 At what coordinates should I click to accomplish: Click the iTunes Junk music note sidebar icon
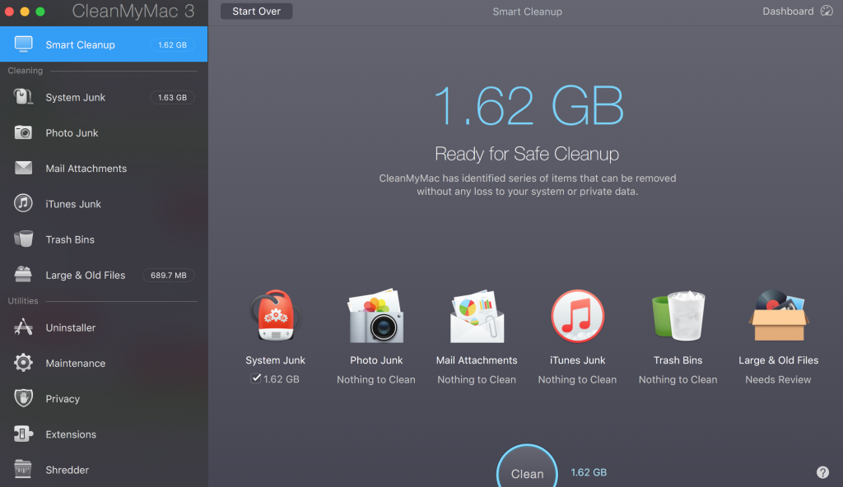(23, 203)
